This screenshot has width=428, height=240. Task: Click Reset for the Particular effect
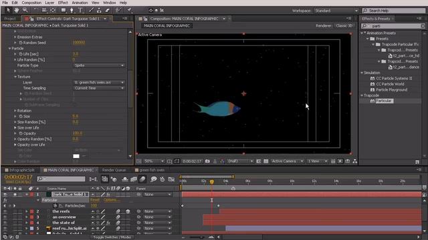[x=95, y=200]
